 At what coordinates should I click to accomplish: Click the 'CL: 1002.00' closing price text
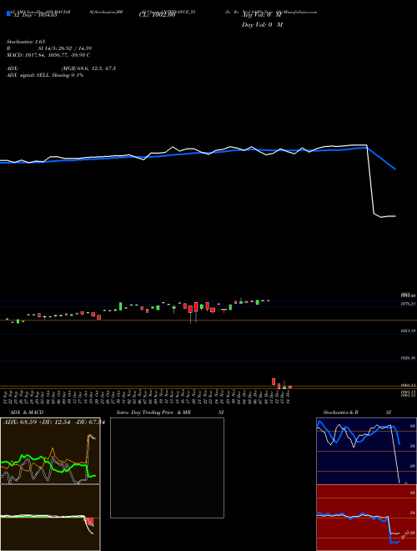point(157,15)
